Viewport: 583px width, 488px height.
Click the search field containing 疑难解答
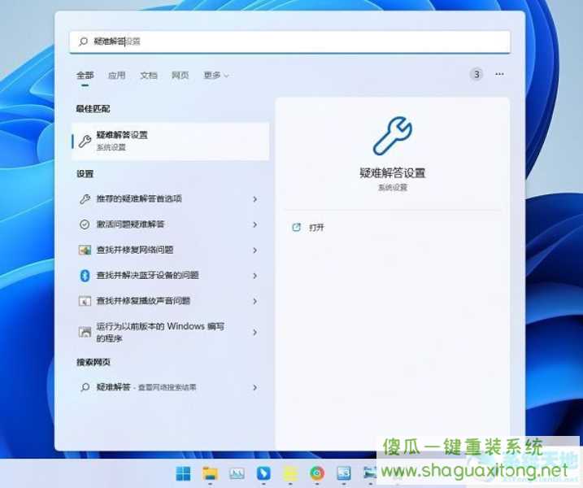pyautogui.click(x=289, y=41)
